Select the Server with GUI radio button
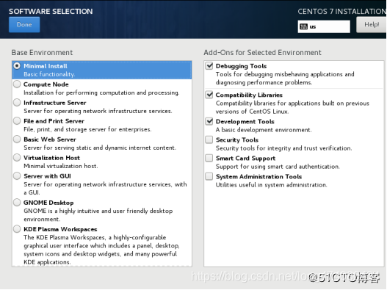Image resolution: width=387 pixels, height=290 pixels. click(17, 176)
